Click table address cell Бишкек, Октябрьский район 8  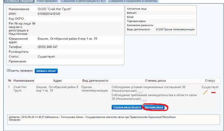coord(57,89)
